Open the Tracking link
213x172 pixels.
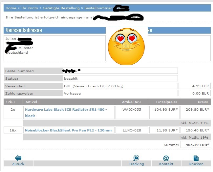(136, 164)
